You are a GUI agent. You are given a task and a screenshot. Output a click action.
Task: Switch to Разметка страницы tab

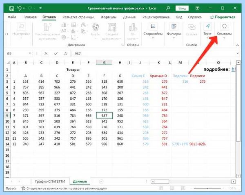click(x=78, y=17)
